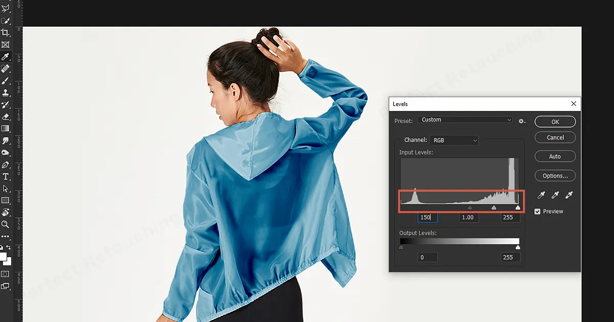This screenshot has height=322, width=614.
Task: Select the Crop tool in the toolbar
Action: click(x=6, y=32)
